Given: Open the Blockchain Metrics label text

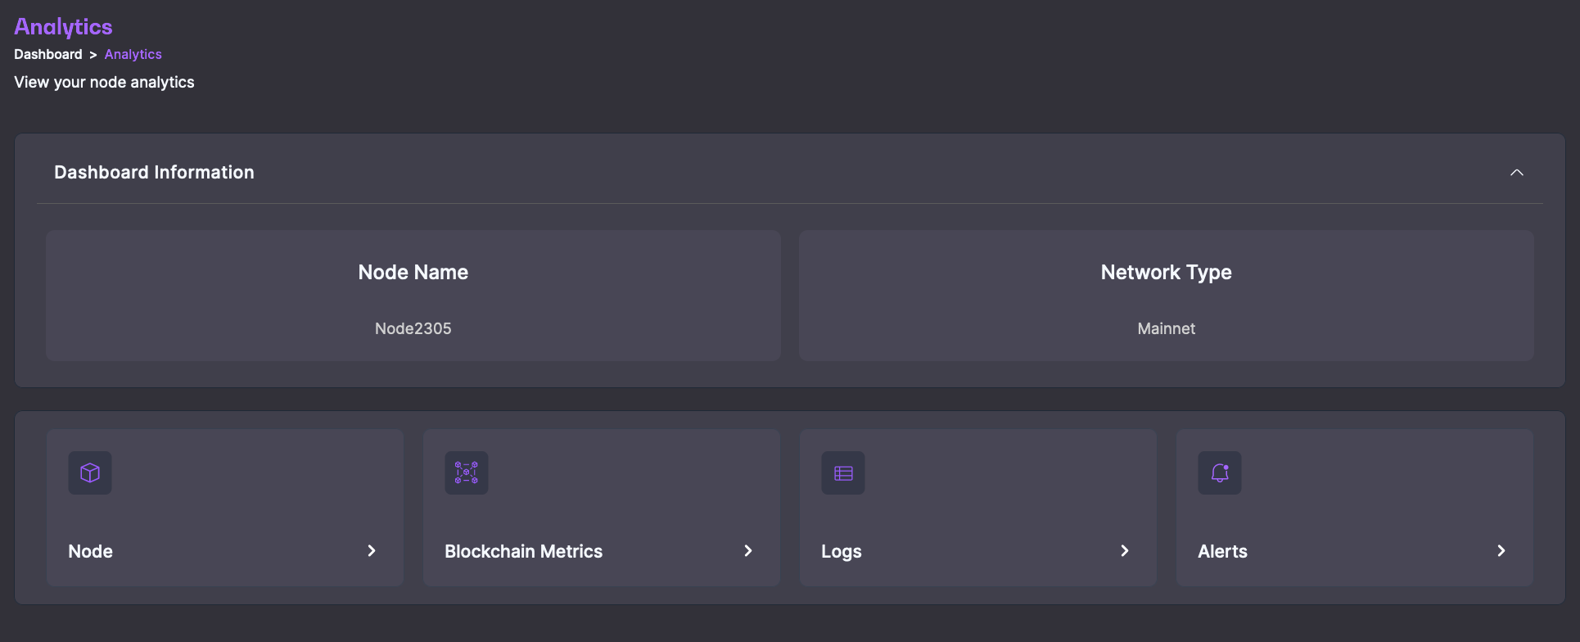Looking at the screenshot, I should point(523,551).
